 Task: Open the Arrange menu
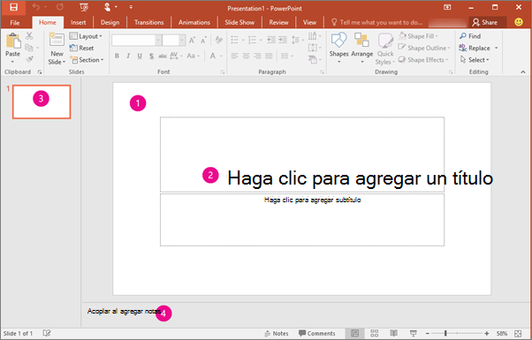point(361,49)
